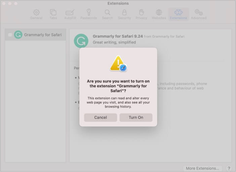Open the Privacy preferences tab

tap(141, 14)
